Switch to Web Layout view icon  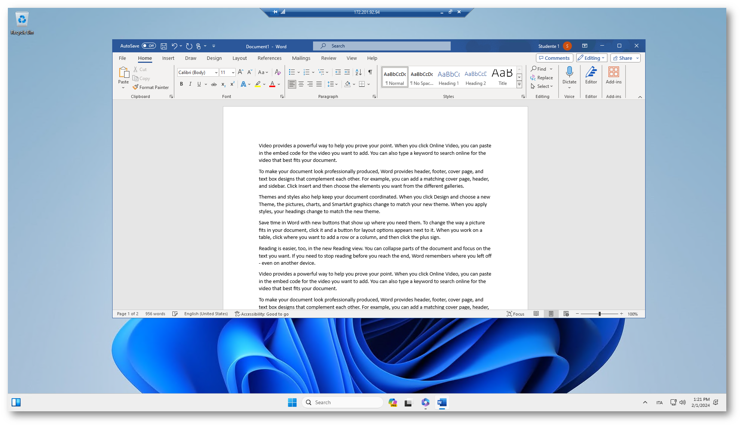566,314
